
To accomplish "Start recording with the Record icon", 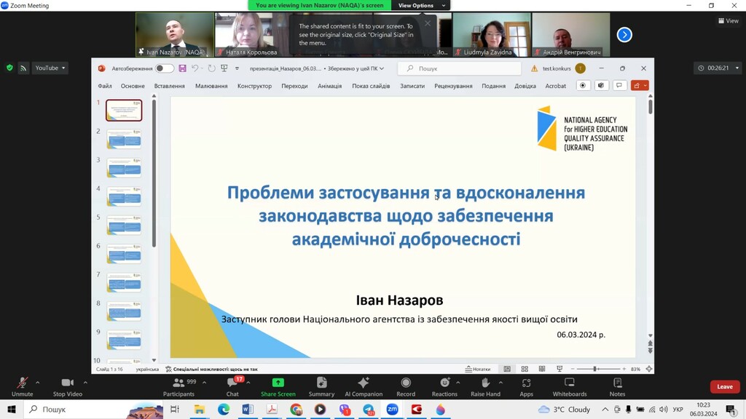I will [x=406, y=383].
